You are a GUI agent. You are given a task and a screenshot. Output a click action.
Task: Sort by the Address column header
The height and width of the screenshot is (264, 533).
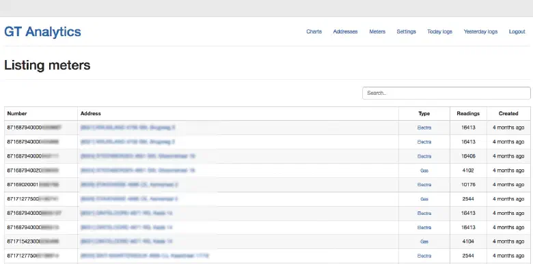click(90, 114)
